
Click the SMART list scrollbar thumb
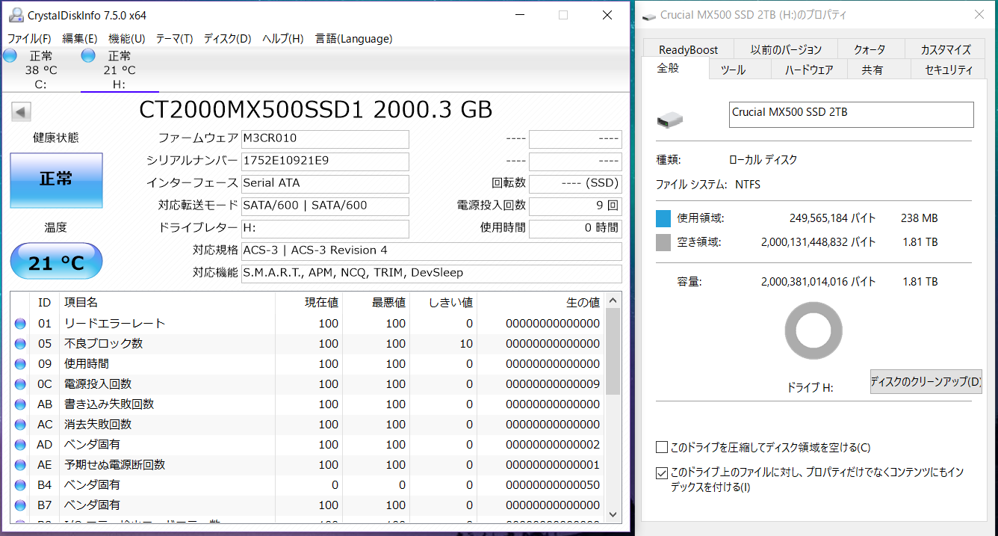pos(613,351)
